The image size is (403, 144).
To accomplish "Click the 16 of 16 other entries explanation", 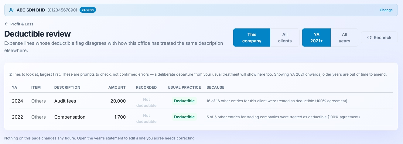I will click(x=277, y=101).
